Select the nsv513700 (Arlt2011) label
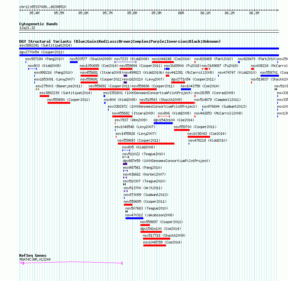This screenshot has width=288, height=281. pos(143,188)
